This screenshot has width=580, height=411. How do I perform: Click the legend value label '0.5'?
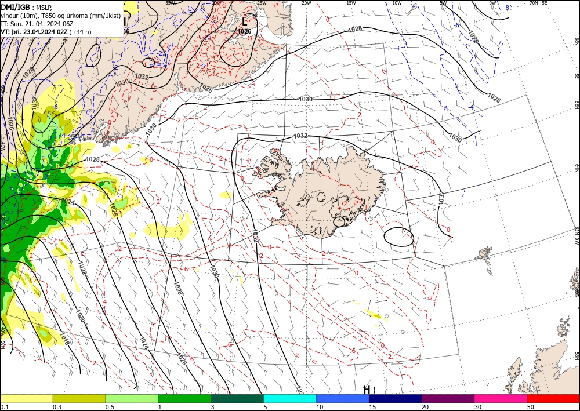pyautogui.click(x=110, y=407)
